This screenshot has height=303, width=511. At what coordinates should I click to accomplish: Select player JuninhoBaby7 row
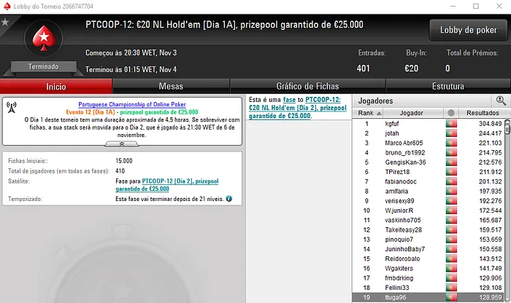(429, 249)
